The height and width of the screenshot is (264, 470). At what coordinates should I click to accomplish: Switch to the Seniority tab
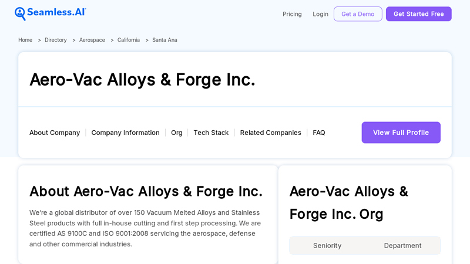[327, 246]
